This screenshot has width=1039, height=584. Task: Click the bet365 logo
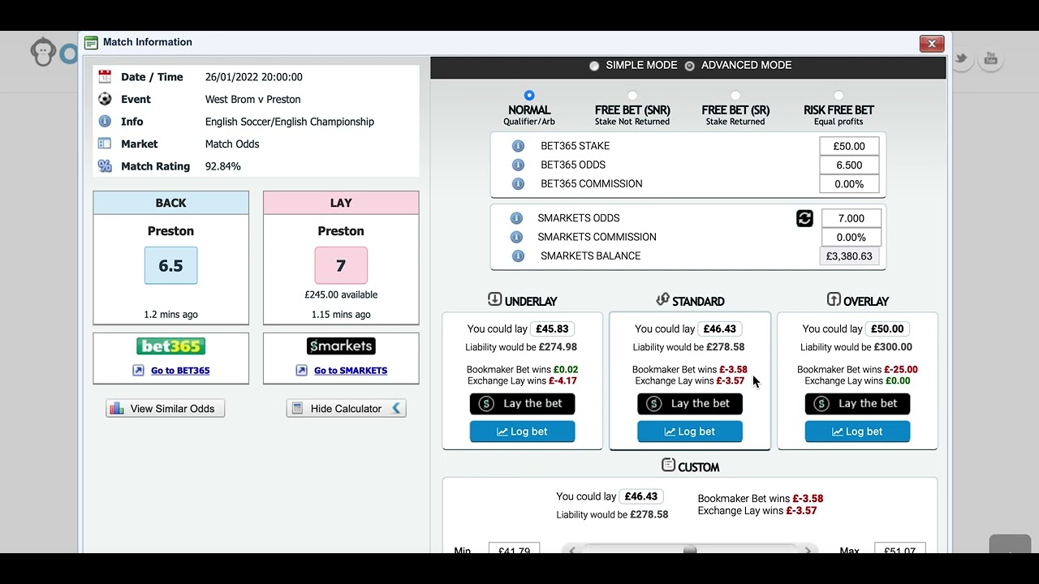tap(170, 346)
